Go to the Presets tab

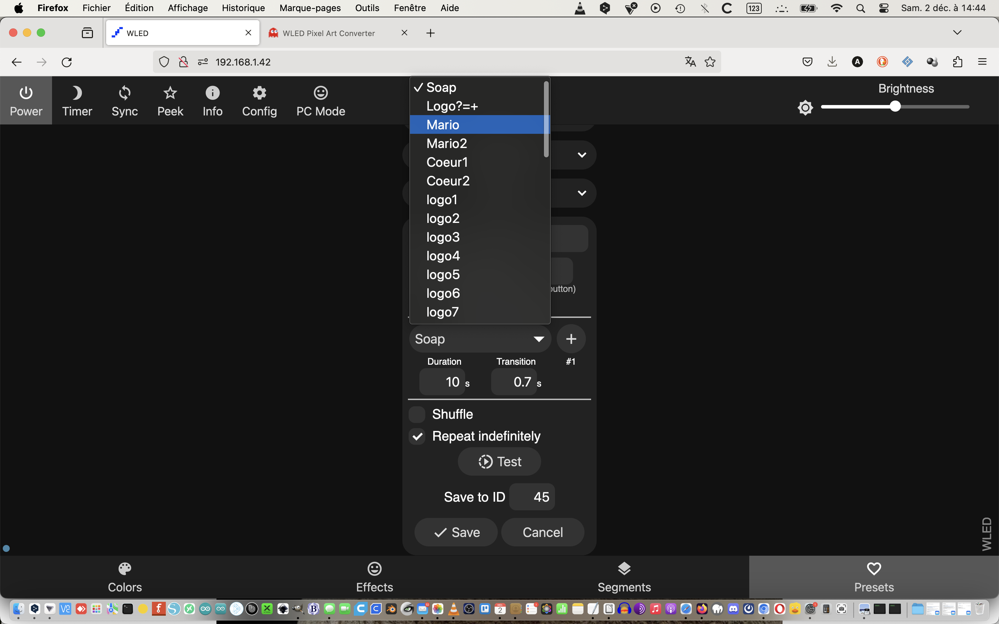[x=874, y=577]
